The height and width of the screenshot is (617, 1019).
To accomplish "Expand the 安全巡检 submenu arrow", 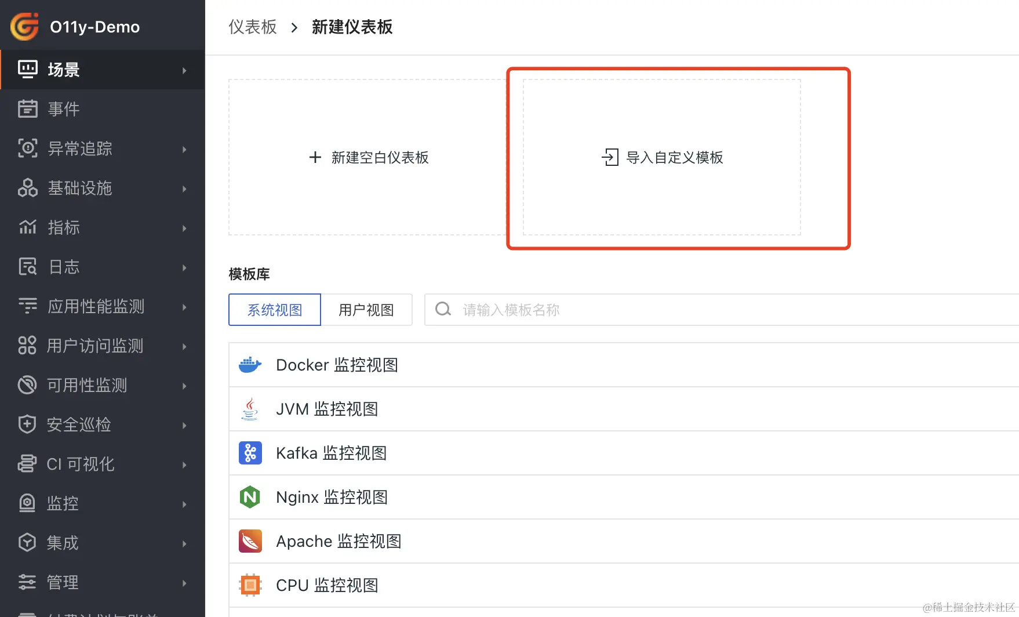I will pyautogui.click(x=184, y=425).
